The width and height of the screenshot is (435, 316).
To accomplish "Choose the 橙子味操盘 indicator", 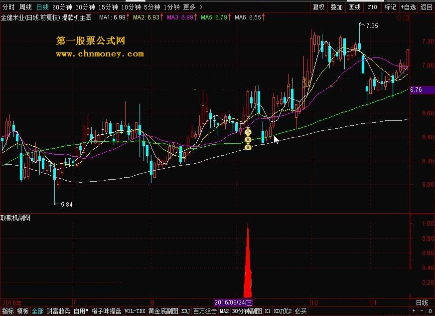I will 107,312.
